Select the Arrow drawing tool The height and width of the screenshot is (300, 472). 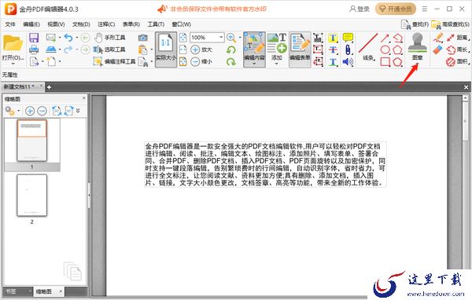(x=385, y=38)
